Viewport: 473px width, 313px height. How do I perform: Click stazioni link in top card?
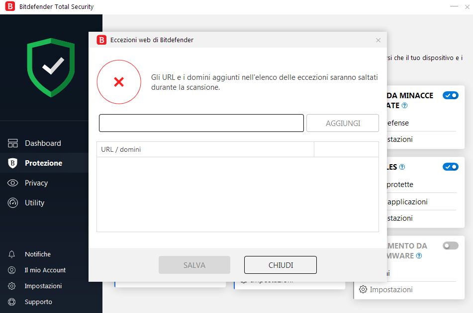pos(400,139)
